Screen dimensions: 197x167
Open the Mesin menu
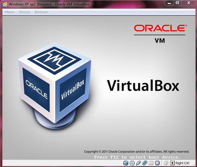(x=10, y=12)
